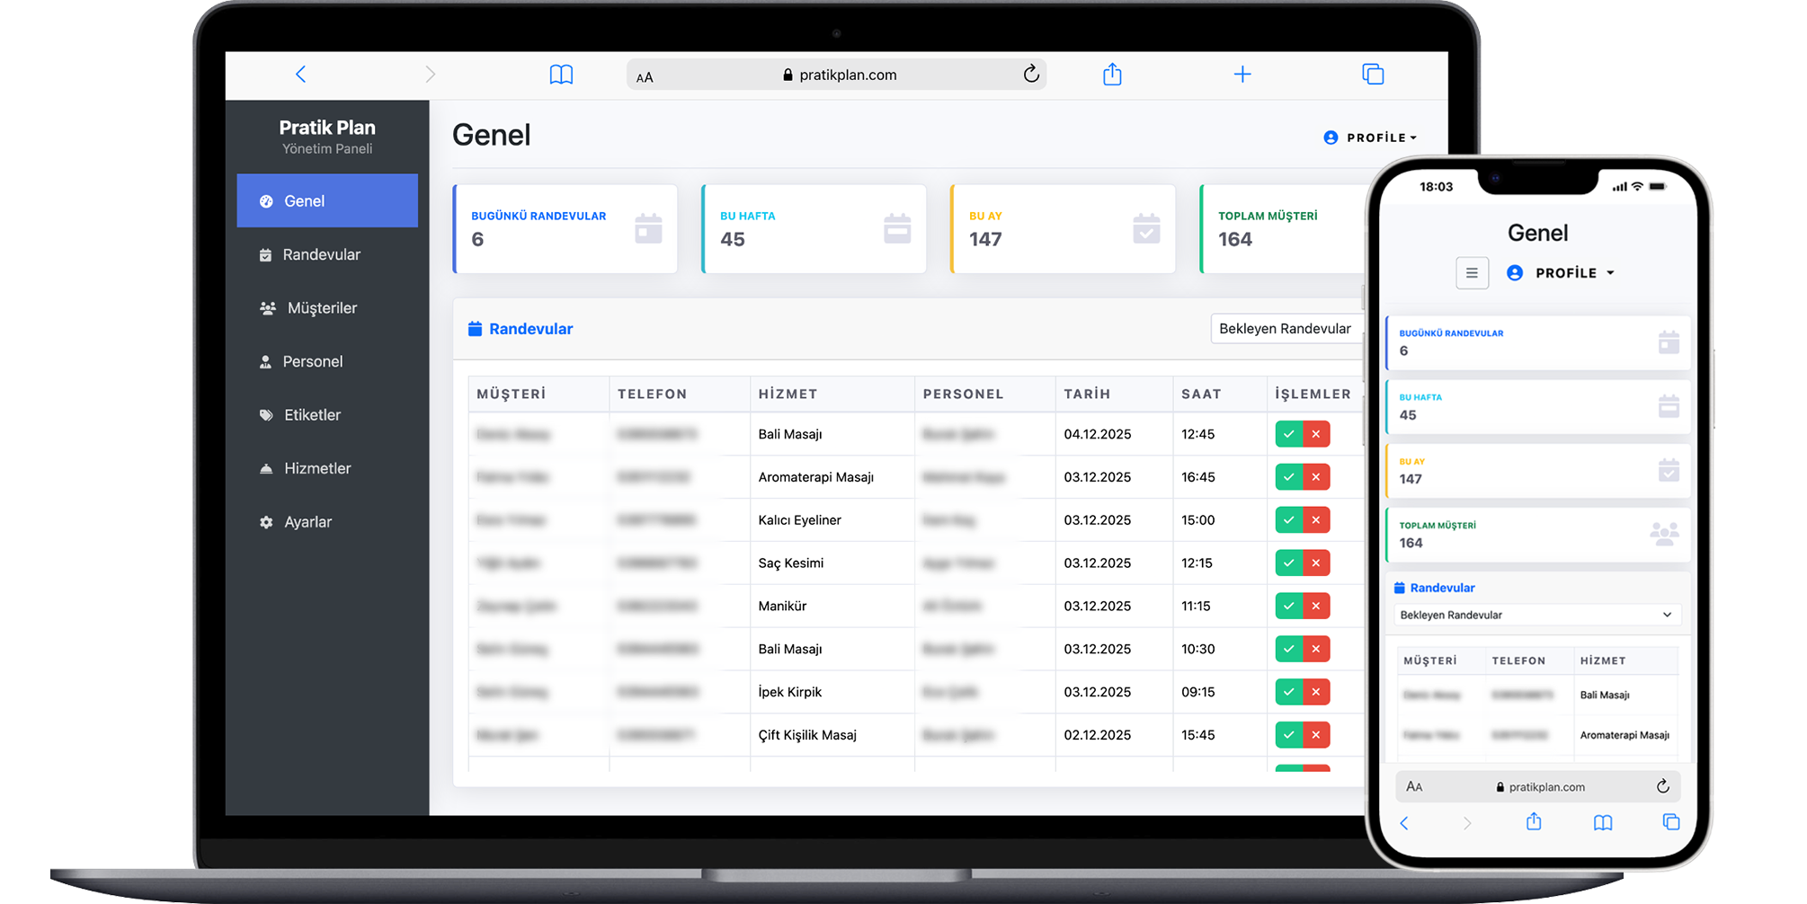Approve the Bali Masajı appointment with green check

coord(1288,434)
